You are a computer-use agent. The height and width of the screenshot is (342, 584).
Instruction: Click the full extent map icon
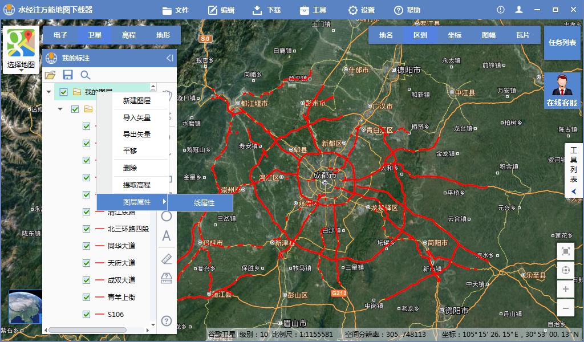566,251
